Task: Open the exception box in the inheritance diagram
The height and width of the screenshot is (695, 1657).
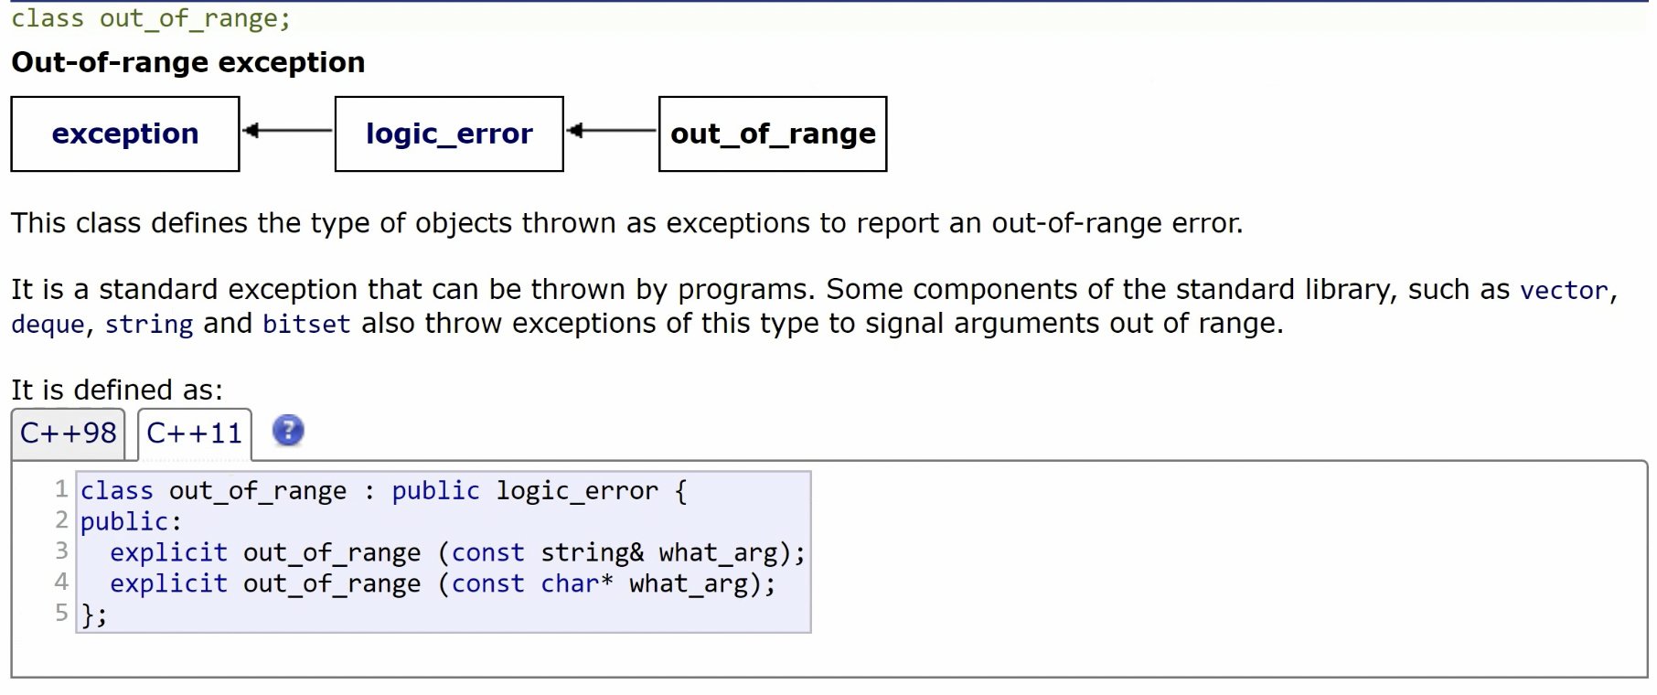Action: 125,134
